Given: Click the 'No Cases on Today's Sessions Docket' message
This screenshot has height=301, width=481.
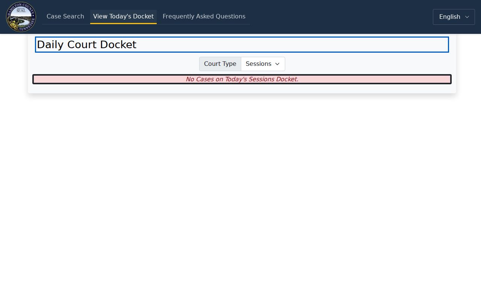Looking at the screenshot, I should pyautogui.click(x=242, y=79).
